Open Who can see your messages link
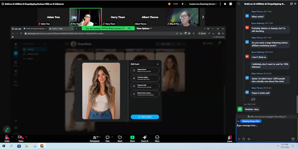Screen dimensions: 298x149 pyautogui.click(x=267, y=117)
